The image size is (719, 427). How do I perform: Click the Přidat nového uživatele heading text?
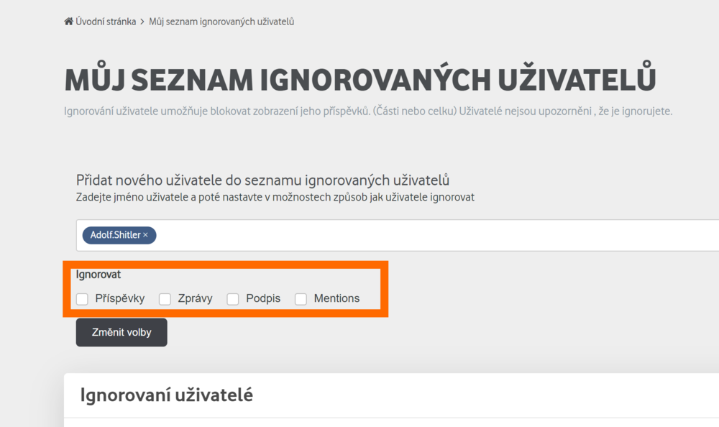tap(262, 180)
